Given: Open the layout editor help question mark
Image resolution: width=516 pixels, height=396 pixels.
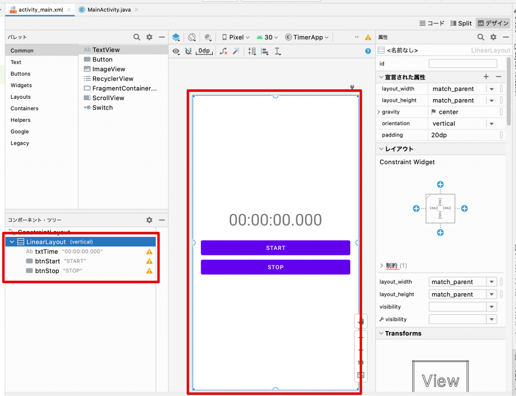Looking at the screenshot, I should (x=368, y=51).
